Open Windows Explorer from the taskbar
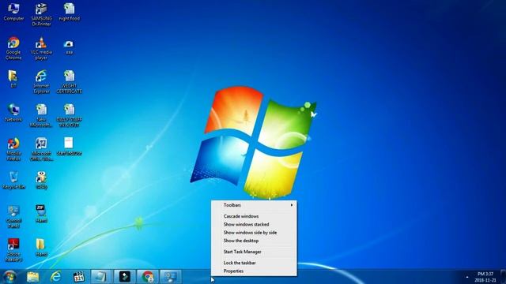506x284 pixels. [33, 277]
